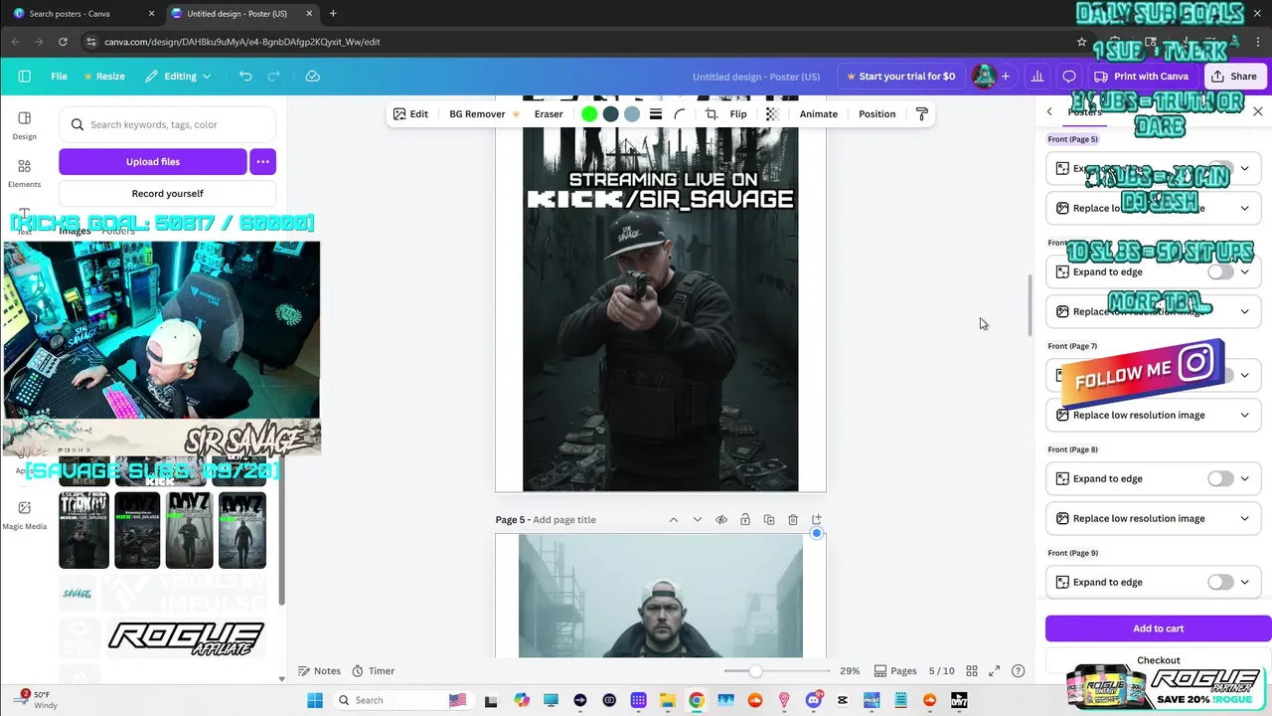The image size is (1272, 716).
Task: Expand Page 5 Expand to edge options
Action: pyautogui.click(x=1244, y=168)
